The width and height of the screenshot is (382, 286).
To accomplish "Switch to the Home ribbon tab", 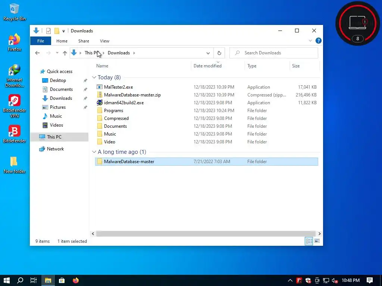I will [x=62, y=41].
